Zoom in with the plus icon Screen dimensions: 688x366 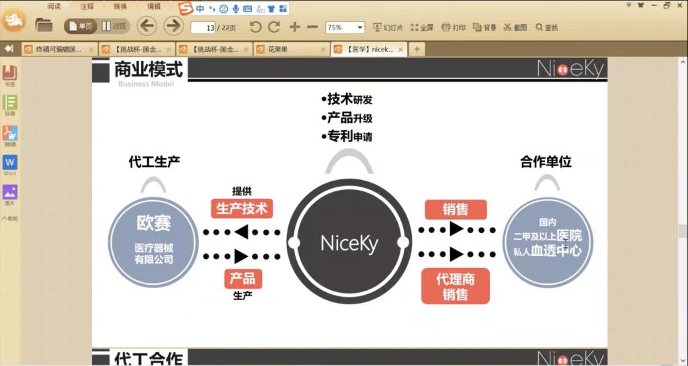pos(295,27)
